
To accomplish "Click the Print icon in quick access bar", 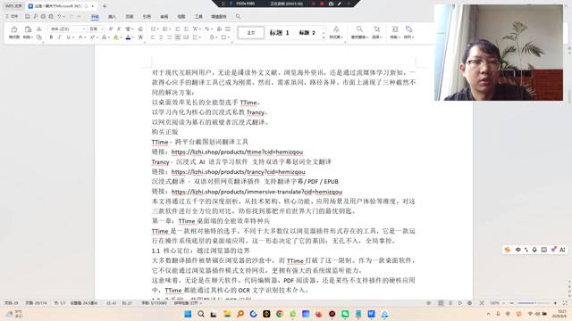I will pos(43,16).
